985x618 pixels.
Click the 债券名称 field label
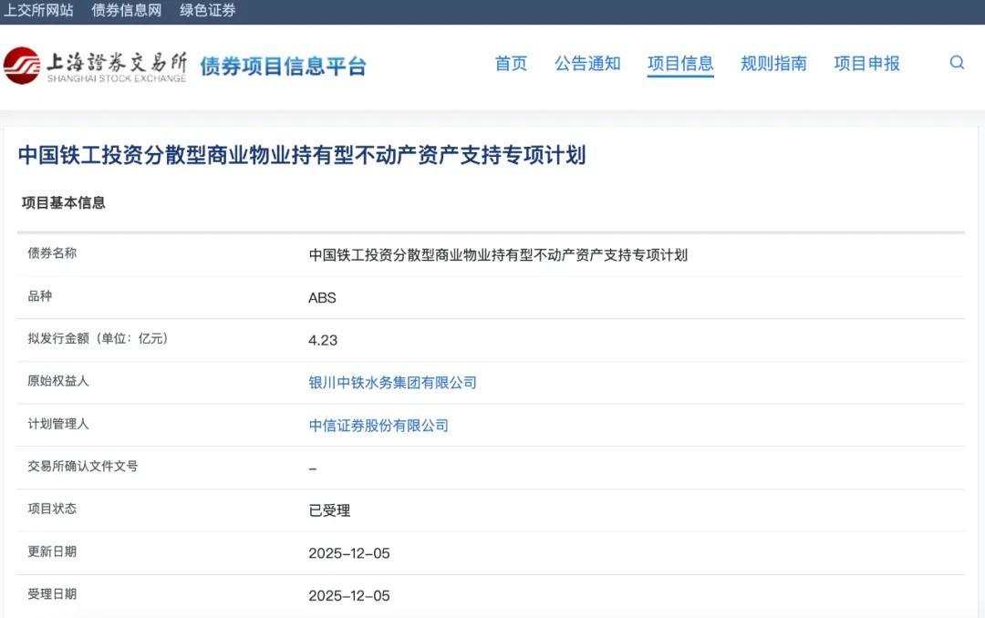coord(52,253)
